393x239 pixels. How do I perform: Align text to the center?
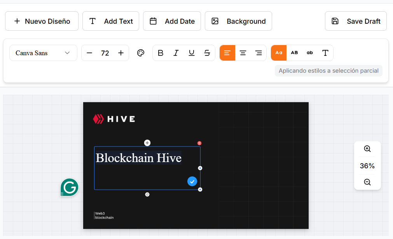click(243, 53)
